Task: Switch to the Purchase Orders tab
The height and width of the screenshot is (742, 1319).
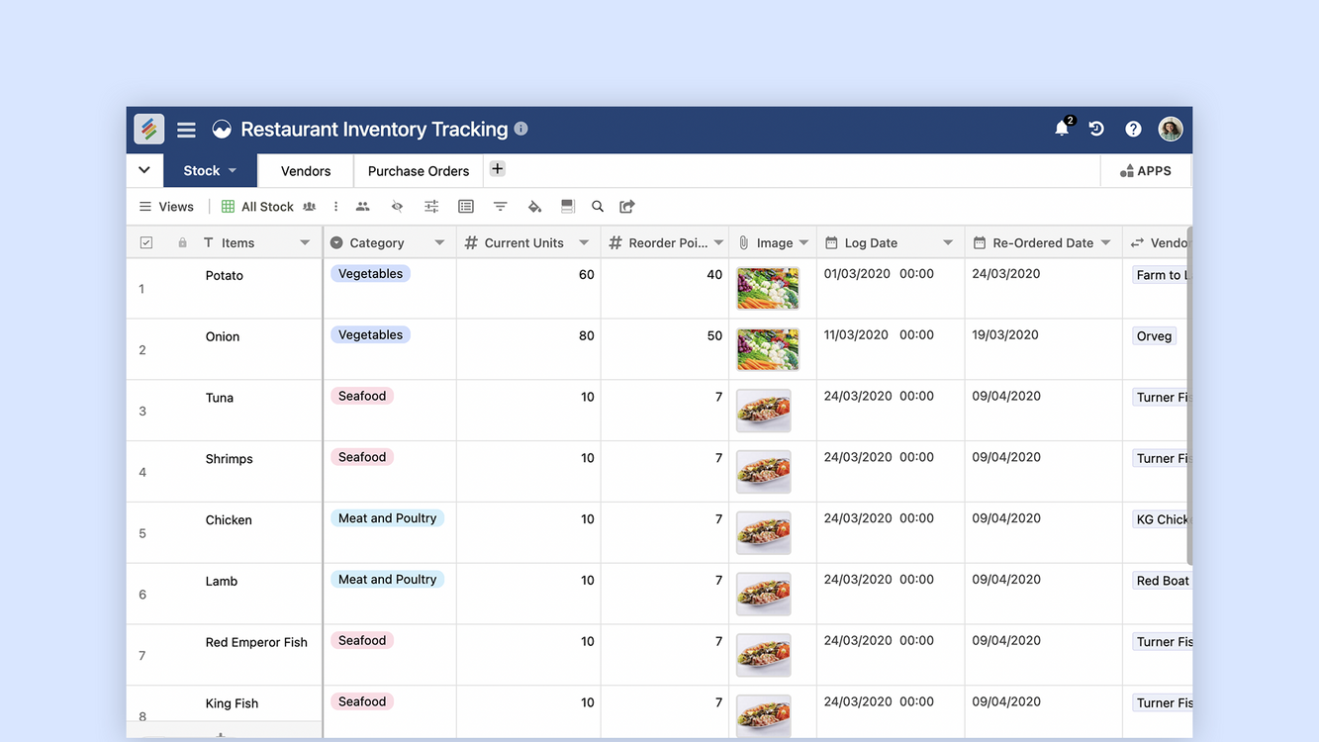Action: point(419,171)
